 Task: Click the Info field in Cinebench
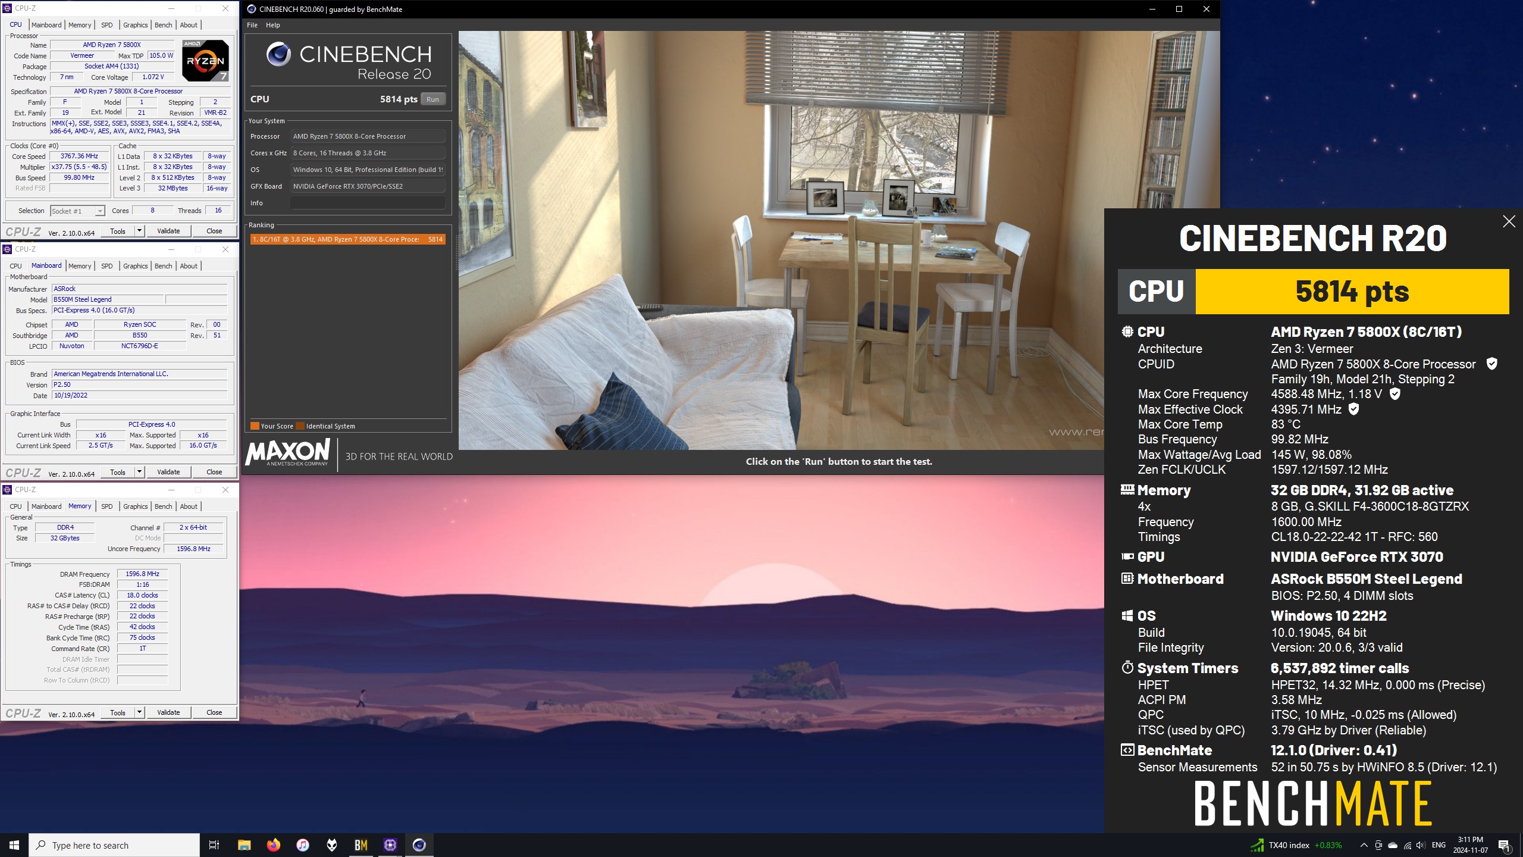(x=368, y=203)
